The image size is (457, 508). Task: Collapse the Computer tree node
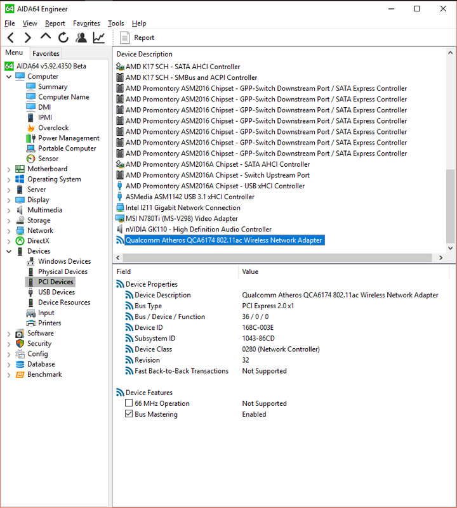(x=9, y=77)
